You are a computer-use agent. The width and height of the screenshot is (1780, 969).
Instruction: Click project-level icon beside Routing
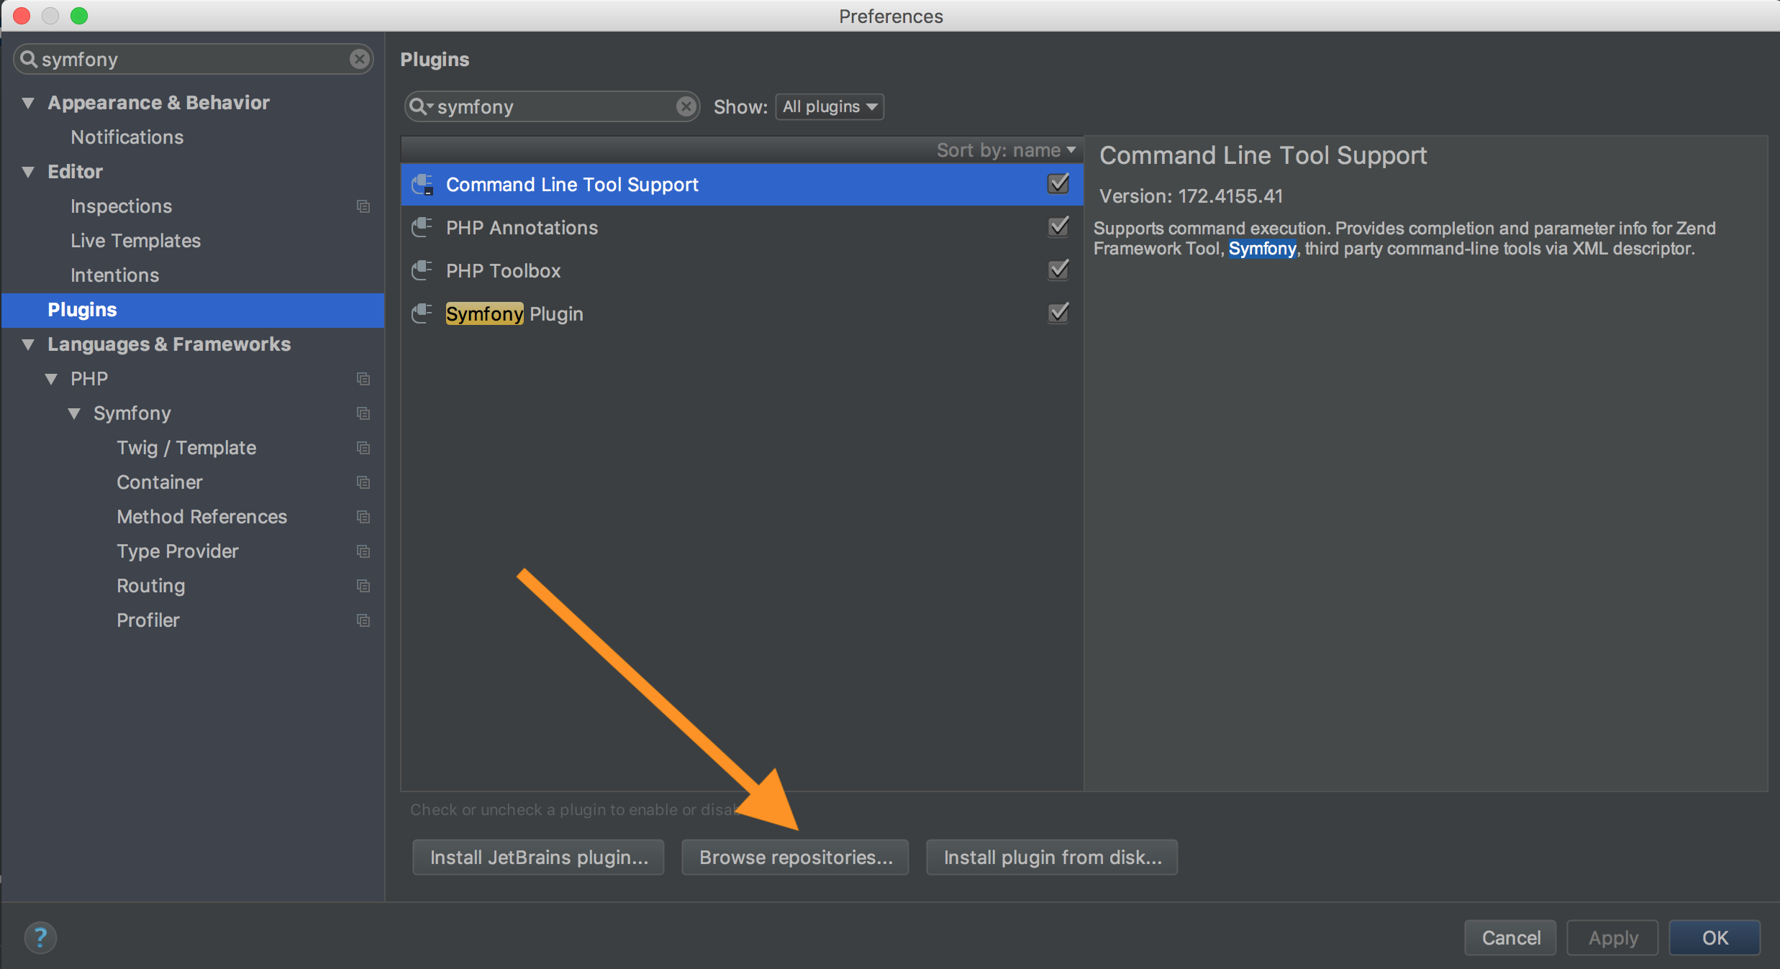click(363, 586)
